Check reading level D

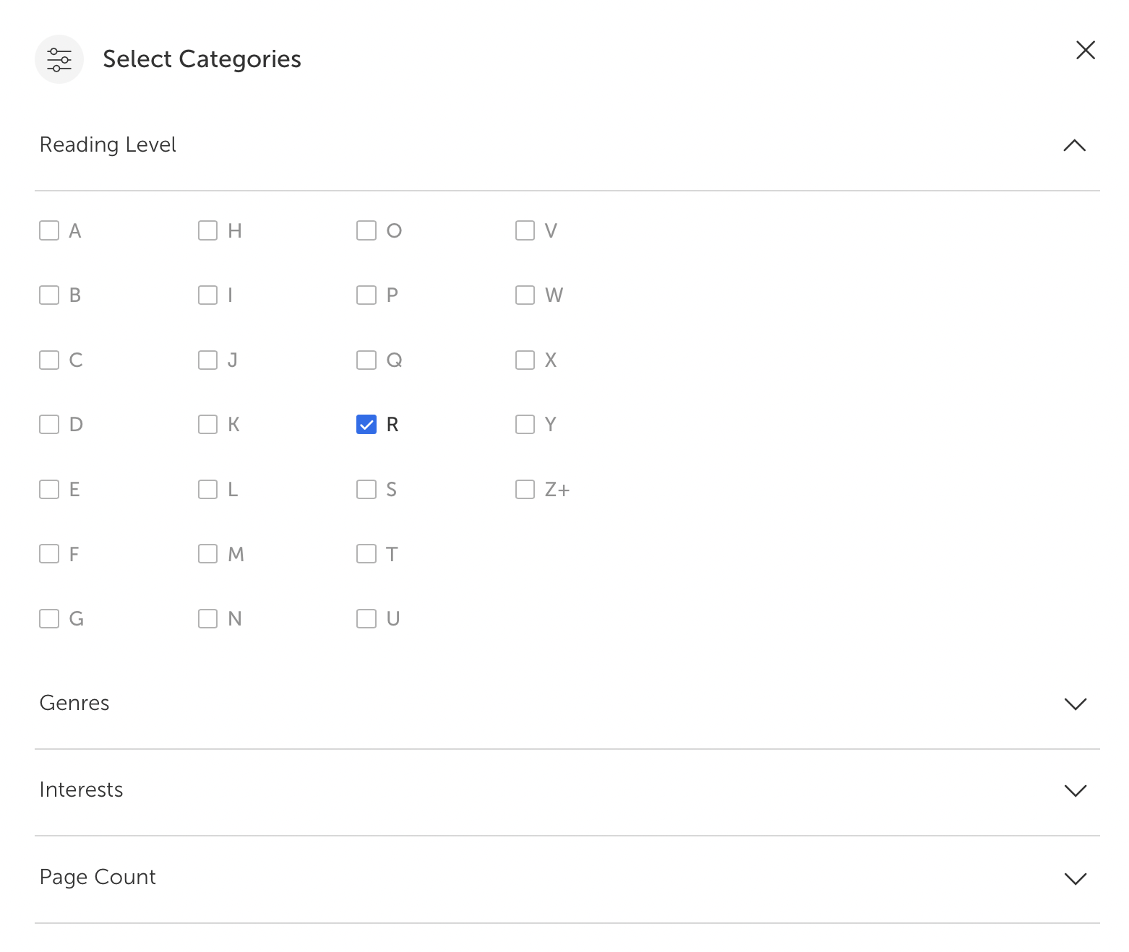[x=49, y=424]
